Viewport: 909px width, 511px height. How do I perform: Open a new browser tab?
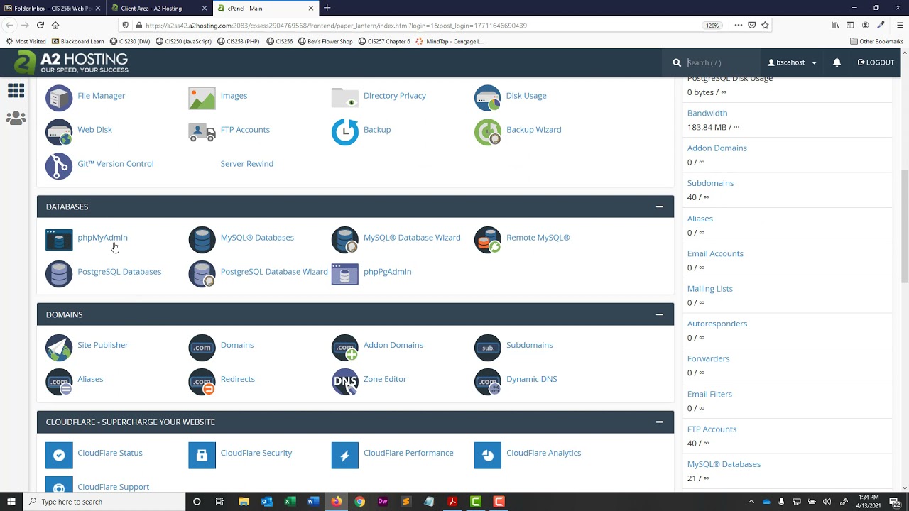(327, 8)
